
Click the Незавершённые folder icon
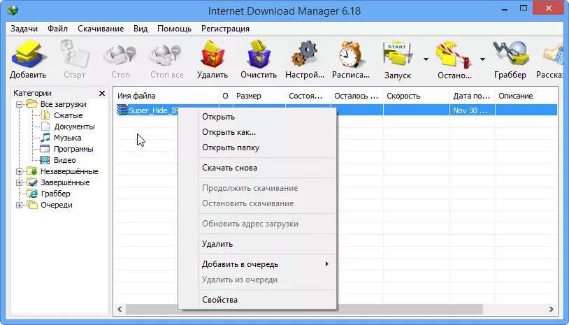coord(32,171)
